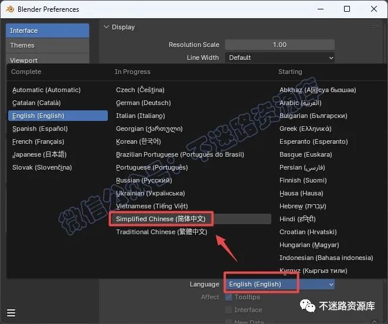Select Esperanto (Esperanto)

[331, 141]
